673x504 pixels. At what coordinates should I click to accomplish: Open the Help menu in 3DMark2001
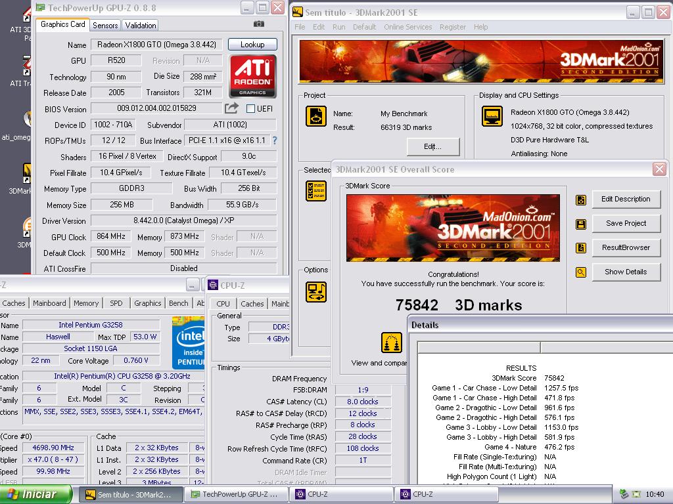[x=480, y=27]
